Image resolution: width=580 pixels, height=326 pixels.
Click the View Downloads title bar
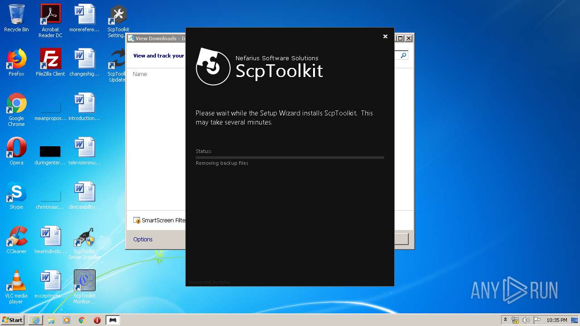click(x=157, y=38)
